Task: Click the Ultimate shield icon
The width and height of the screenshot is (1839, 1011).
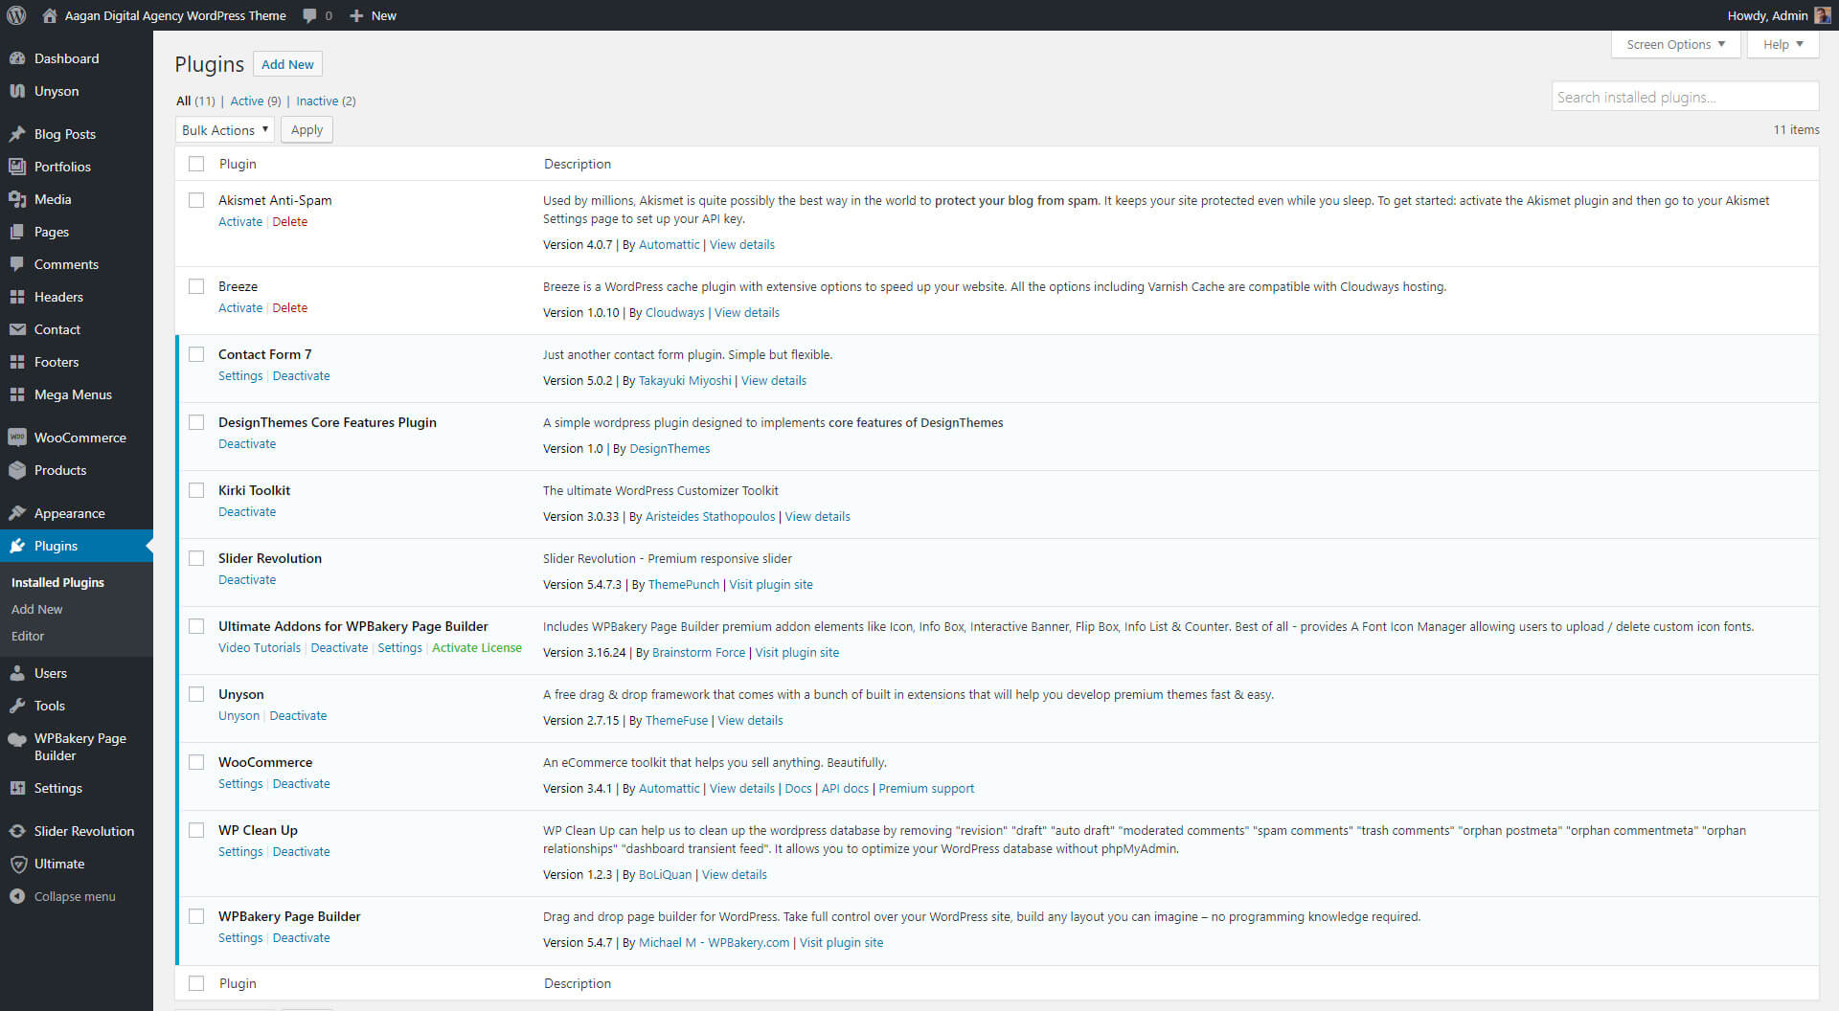Action: pyautogui.click(x=17, y=864)
